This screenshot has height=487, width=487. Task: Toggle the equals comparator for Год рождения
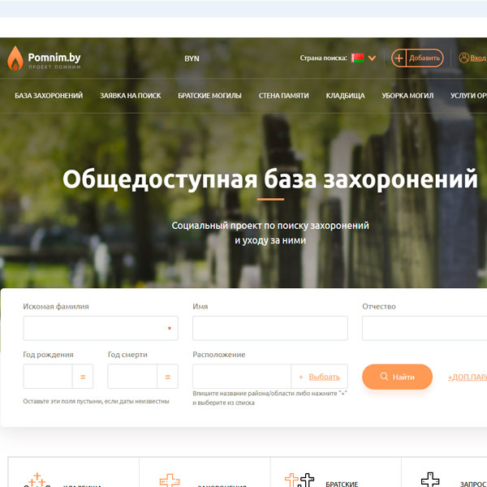coord(83,377)
